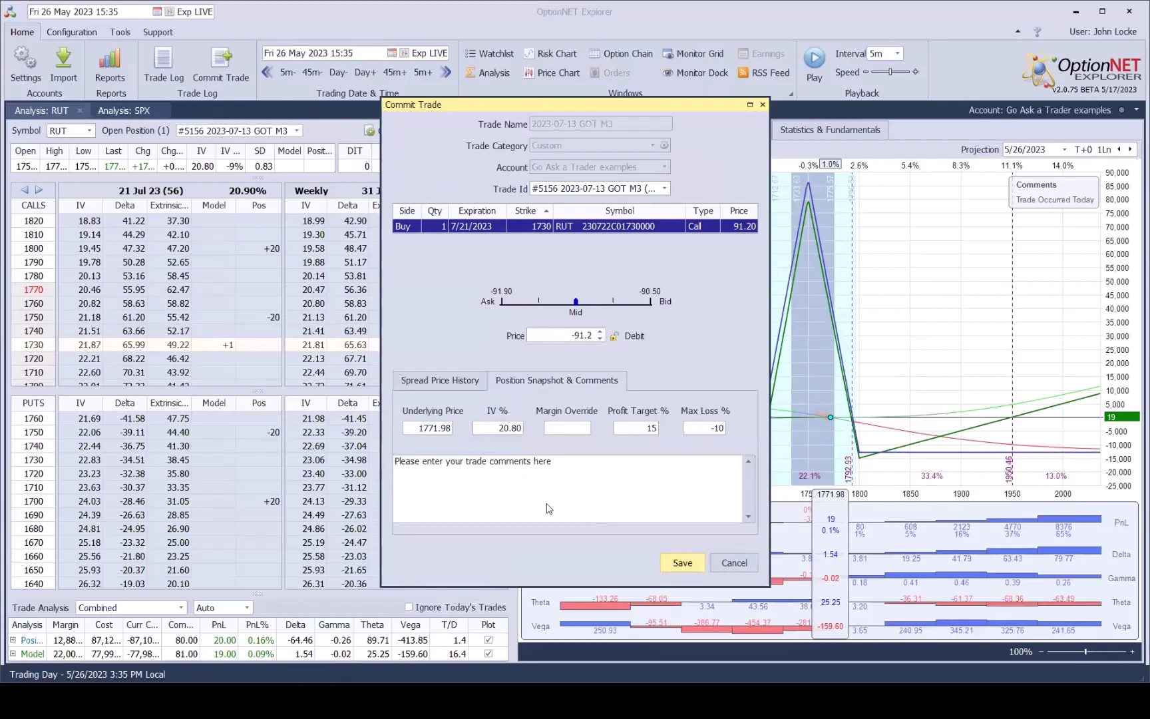Image resolution: width=1150 pixels, height=719 pixels.
Task: Open the Risk Chart window
Action: (550, 54)
